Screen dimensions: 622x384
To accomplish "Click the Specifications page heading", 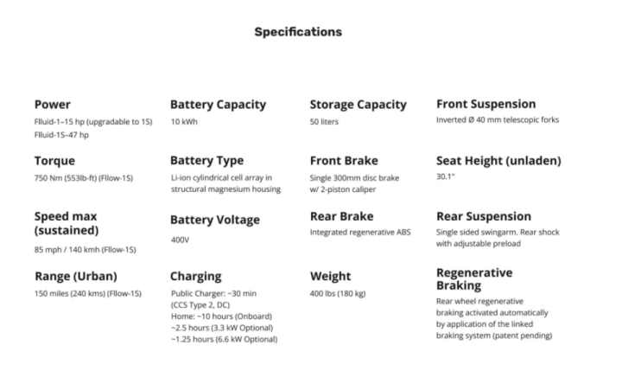I will click(298, 32).
